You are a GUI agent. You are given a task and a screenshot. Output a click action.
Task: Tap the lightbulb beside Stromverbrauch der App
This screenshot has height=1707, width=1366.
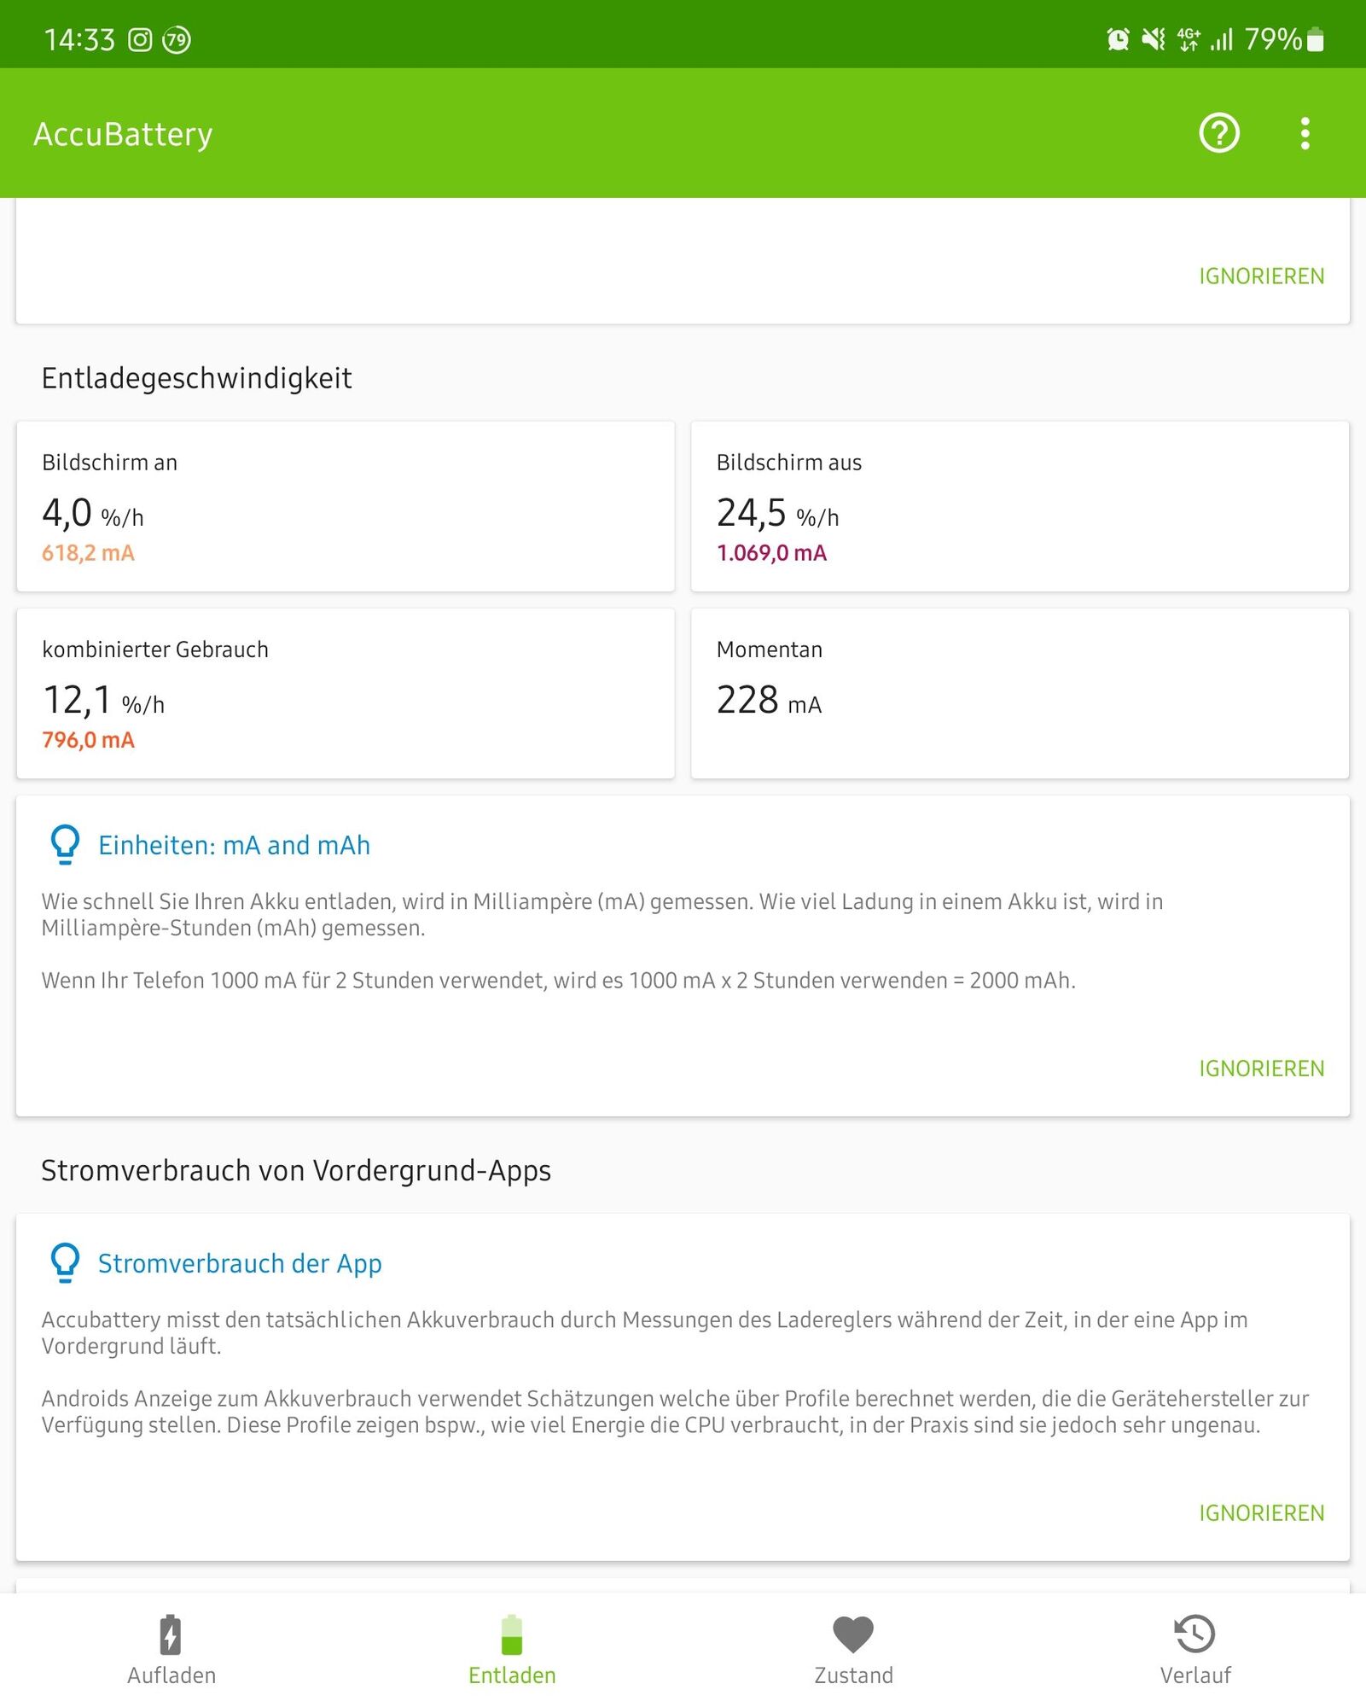(x=66, y=1263)
